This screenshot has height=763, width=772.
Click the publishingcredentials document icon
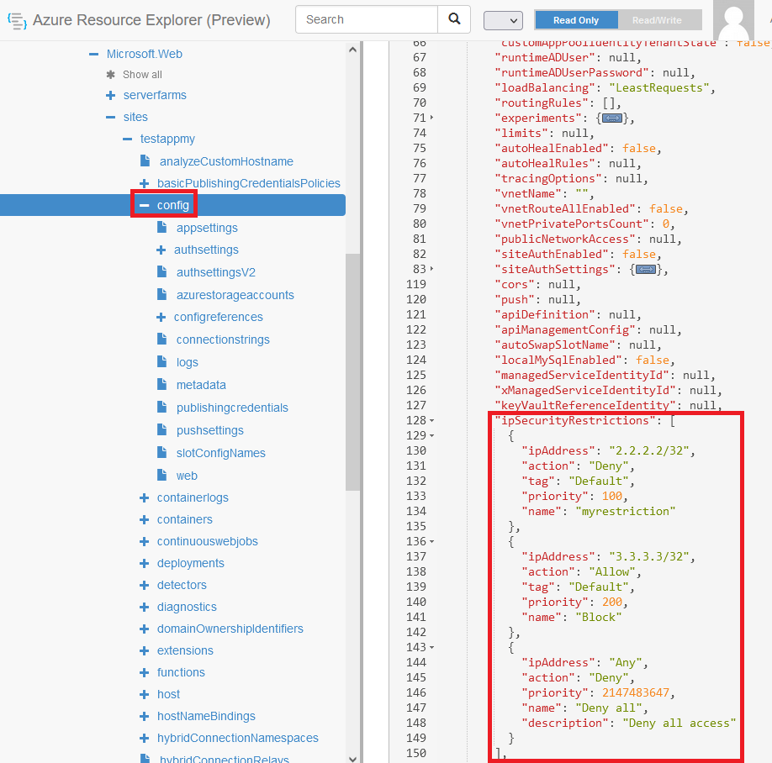point(162,407)
